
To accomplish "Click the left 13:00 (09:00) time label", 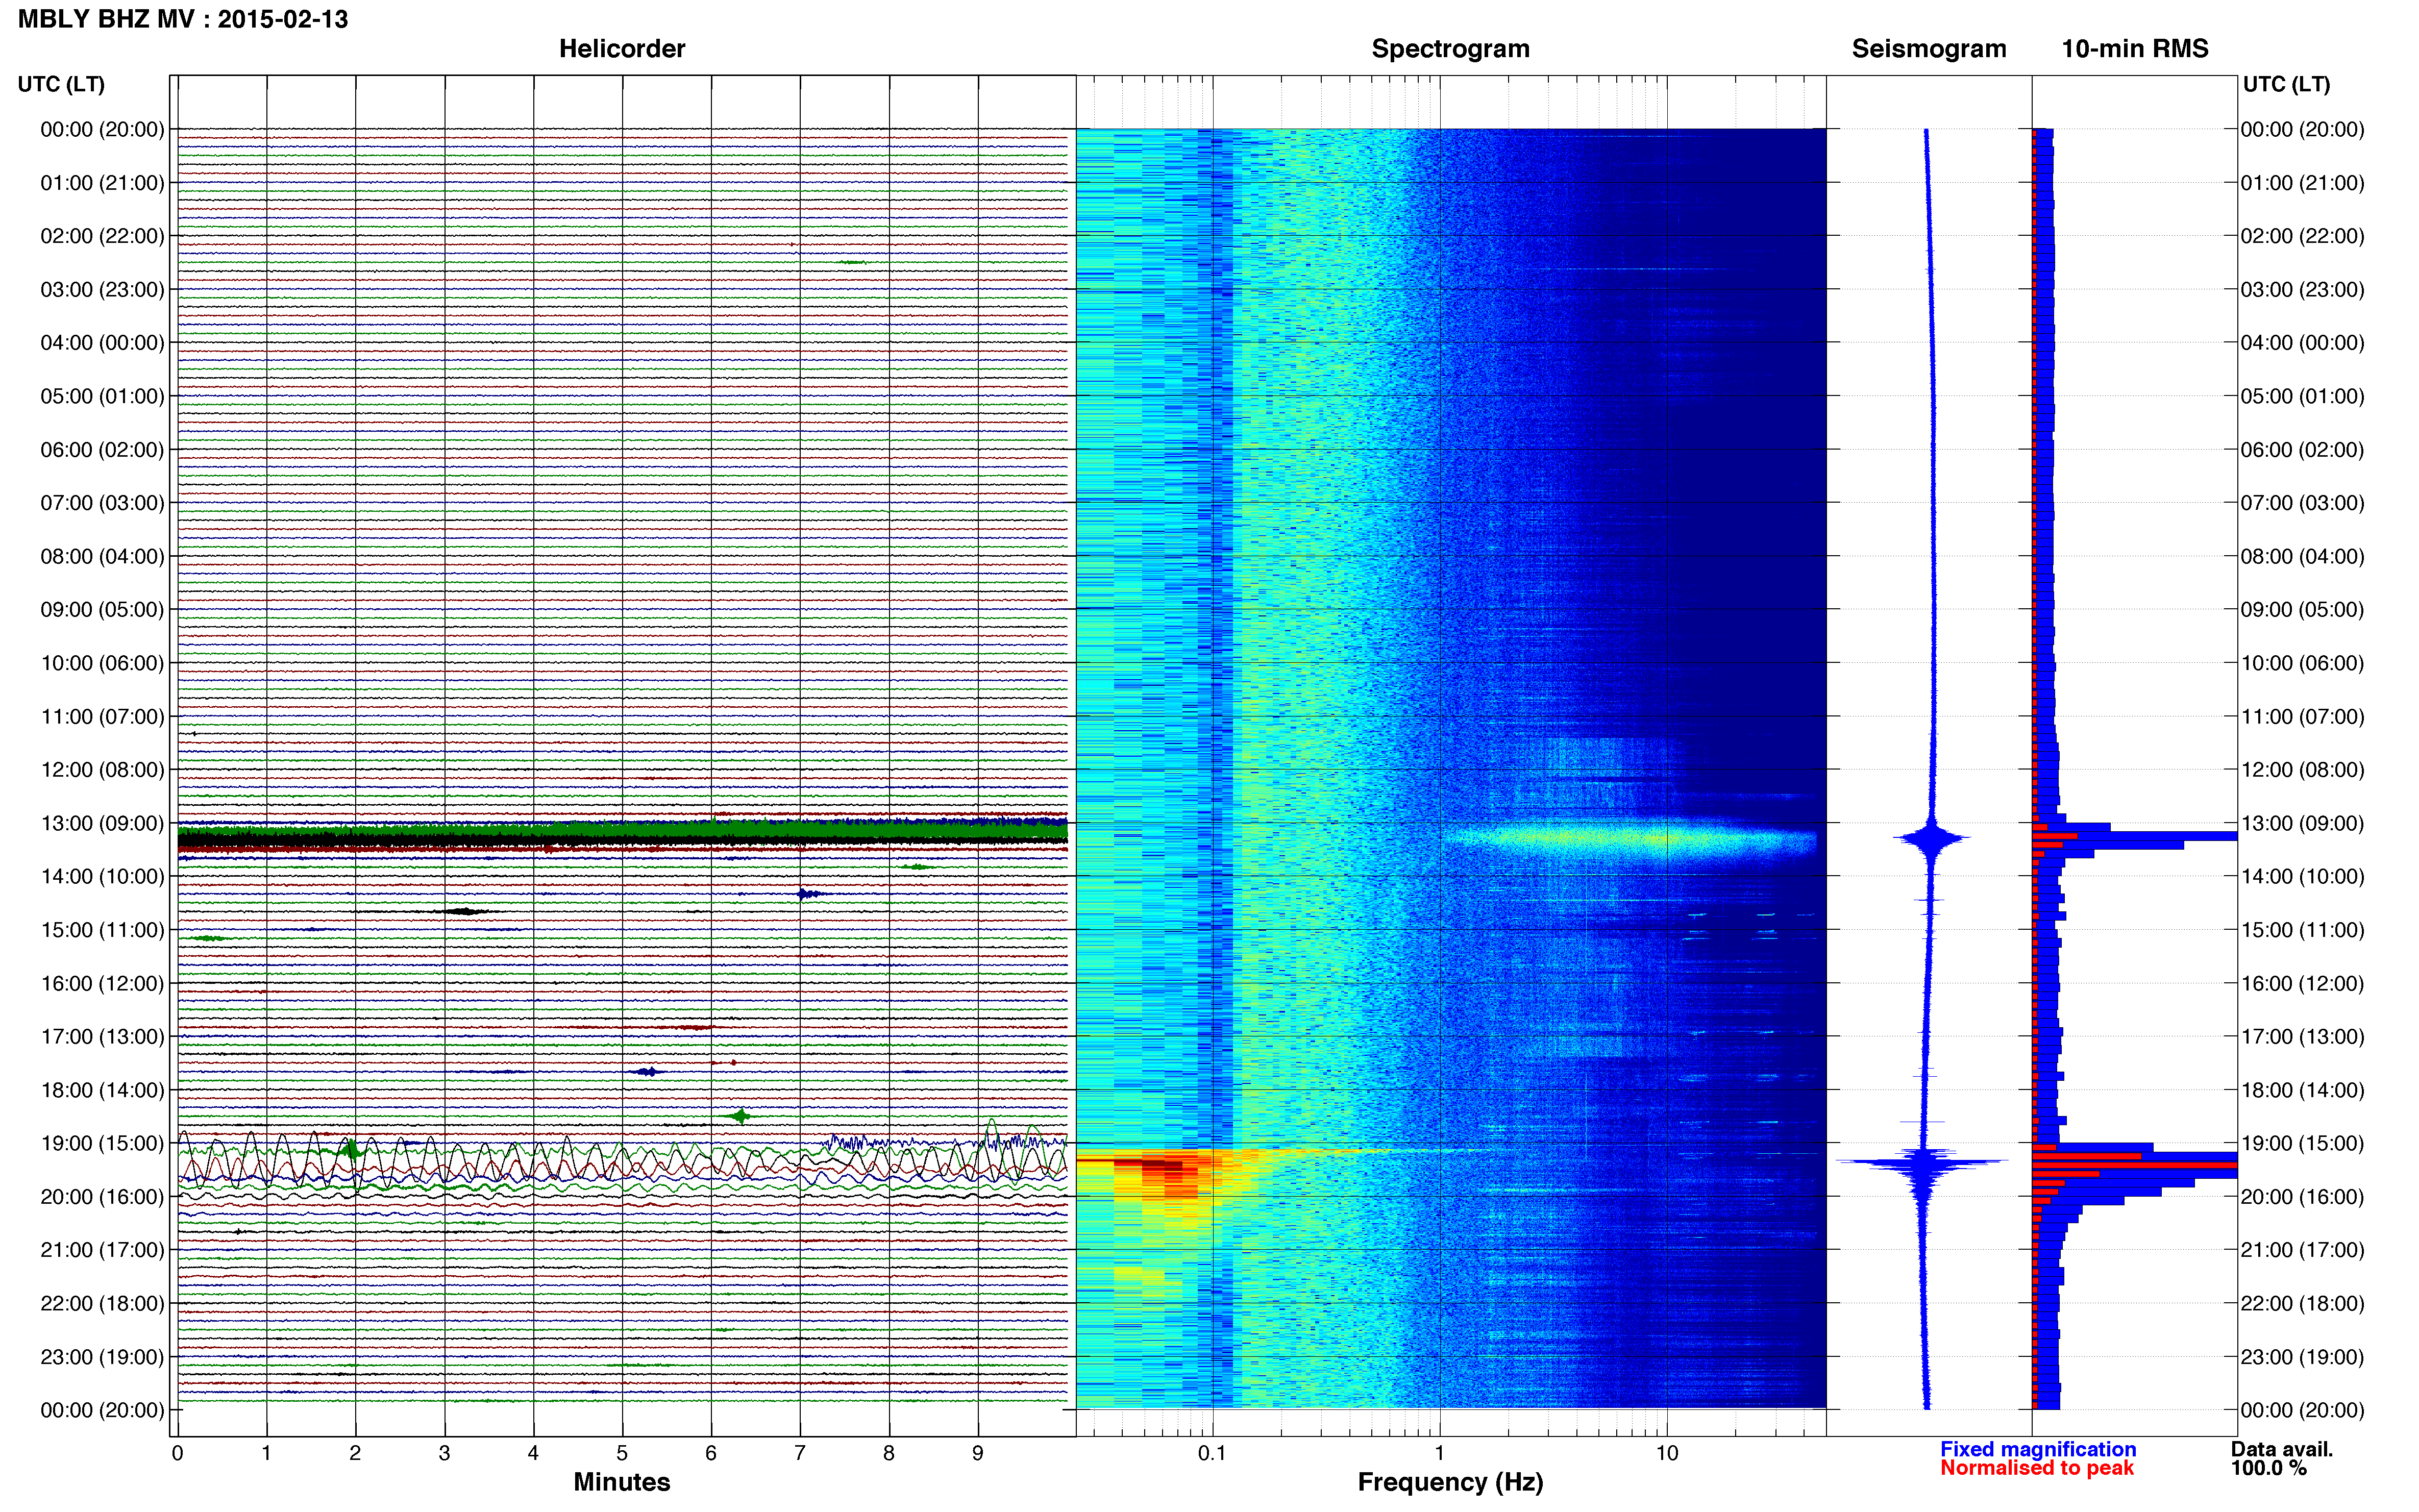I will coord(102,823).
